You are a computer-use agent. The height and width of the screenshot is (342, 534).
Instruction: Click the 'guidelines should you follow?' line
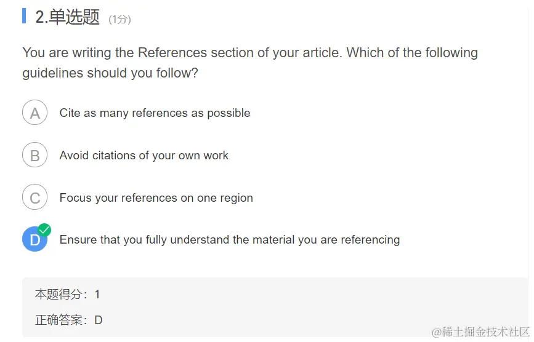point(110,73)
